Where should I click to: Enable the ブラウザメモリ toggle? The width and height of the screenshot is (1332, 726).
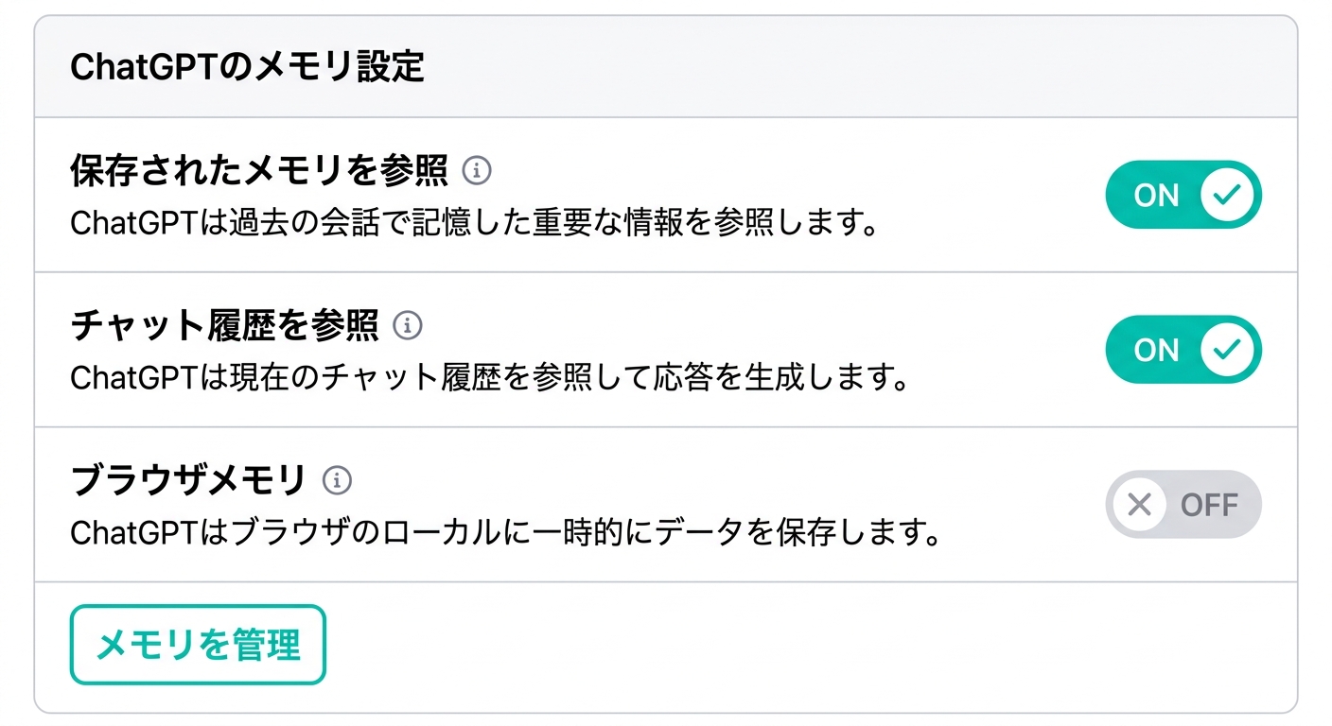pyautogui.click(x=1183, y=505)
